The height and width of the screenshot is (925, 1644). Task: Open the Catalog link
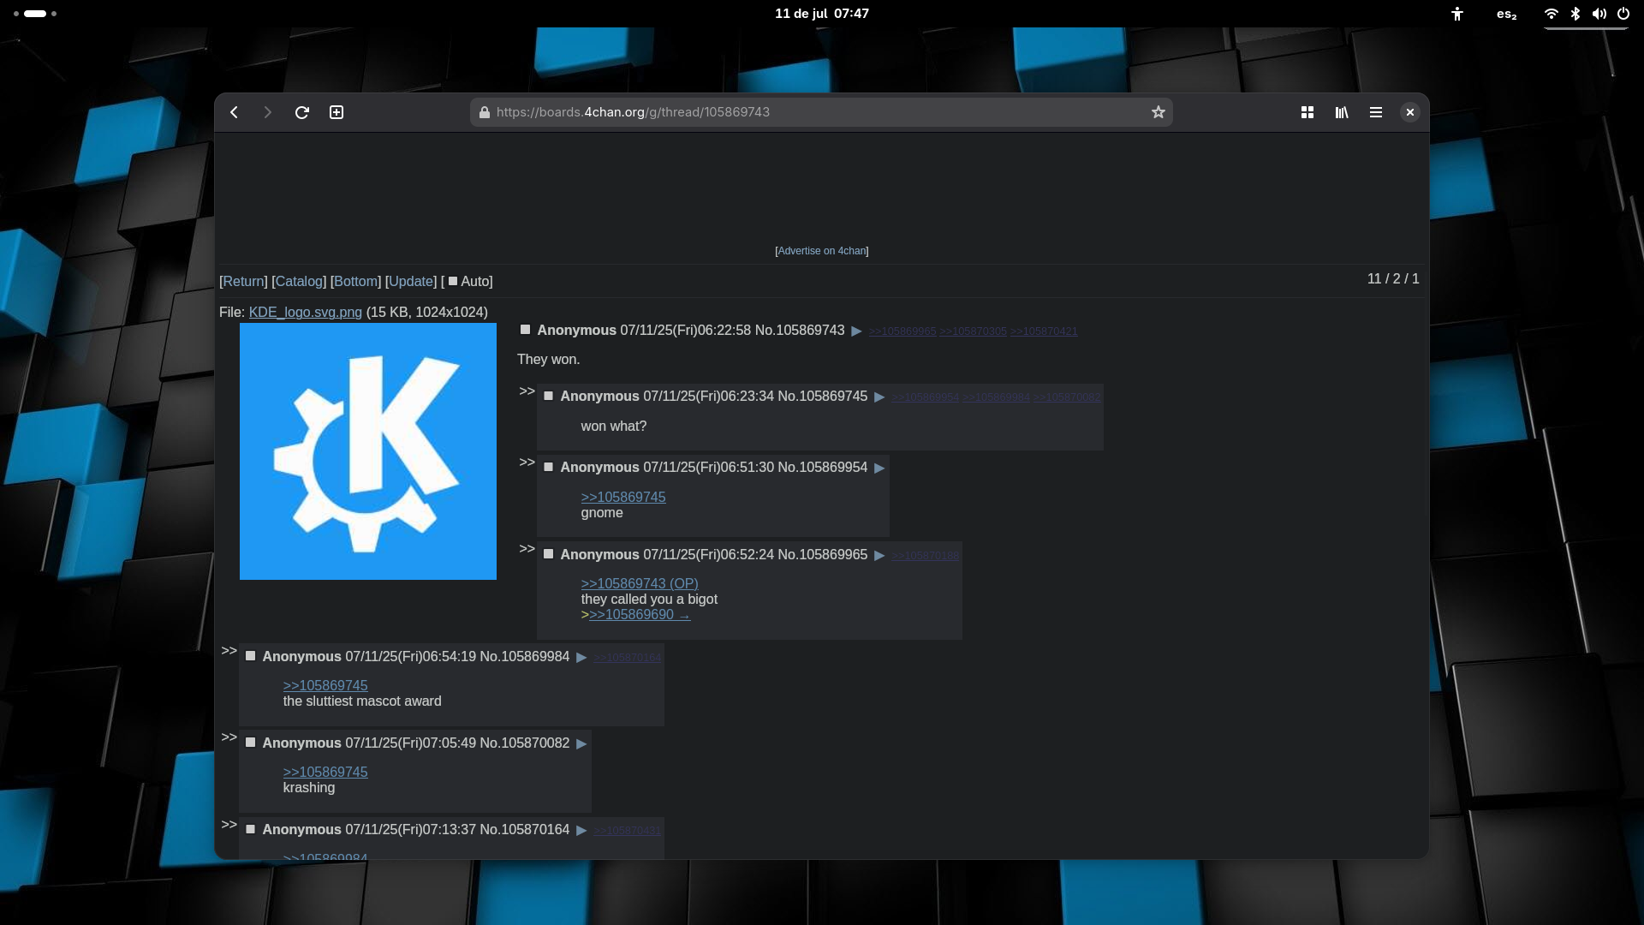pyautogui.click(x=299, y=281)
